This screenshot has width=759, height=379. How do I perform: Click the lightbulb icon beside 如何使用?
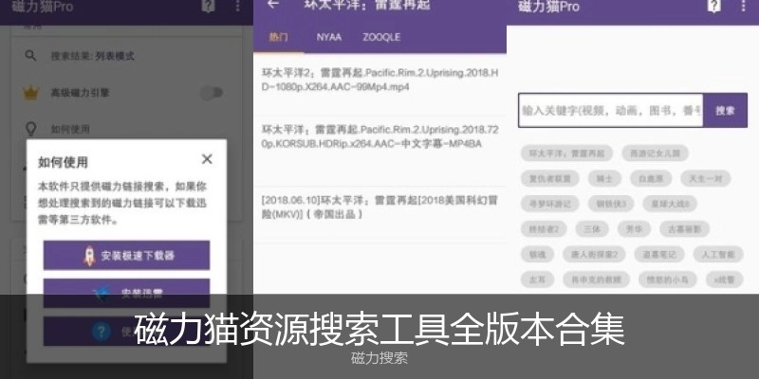[x=30, y=129]
